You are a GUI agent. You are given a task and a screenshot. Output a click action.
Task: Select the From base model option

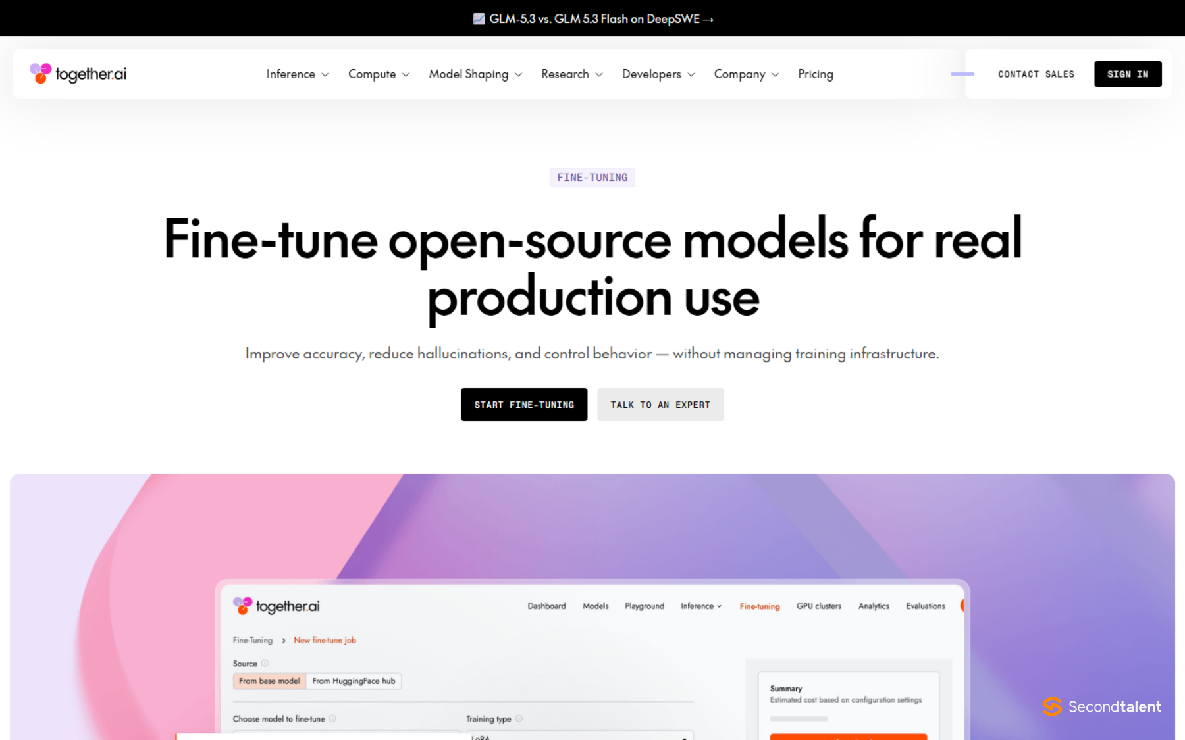point(269,681)
